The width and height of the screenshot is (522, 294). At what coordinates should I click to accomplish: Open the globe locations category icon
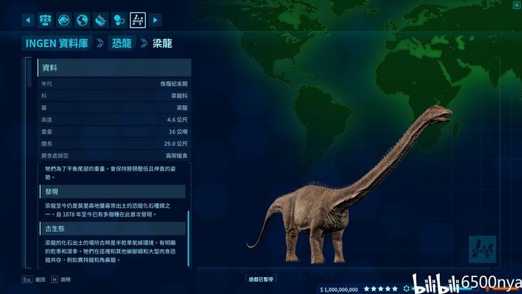click(82, 20)
